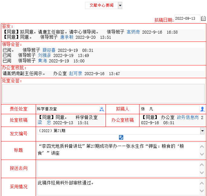Open the calendar picker beside 拟稿日期
This screenshot has width=207, height=196.
click(203, 18)
